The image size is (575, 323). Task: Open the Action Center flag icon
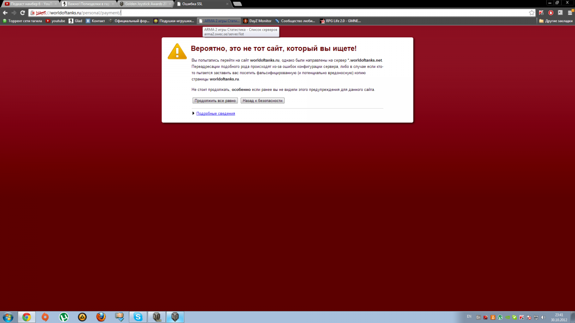[529, 317]
